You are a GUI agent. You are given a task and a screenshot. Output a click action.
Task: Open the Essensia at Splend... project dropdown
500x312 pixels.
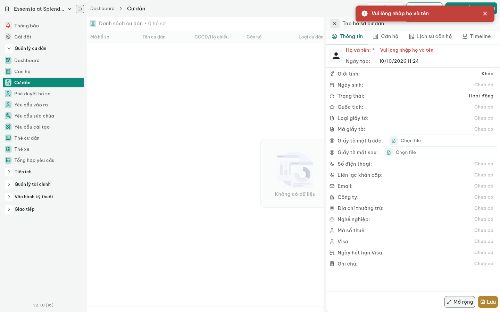(x=39, y=9)
